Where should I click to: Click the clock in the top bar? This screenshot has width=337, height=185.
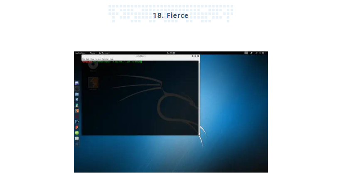pos(171,53)
